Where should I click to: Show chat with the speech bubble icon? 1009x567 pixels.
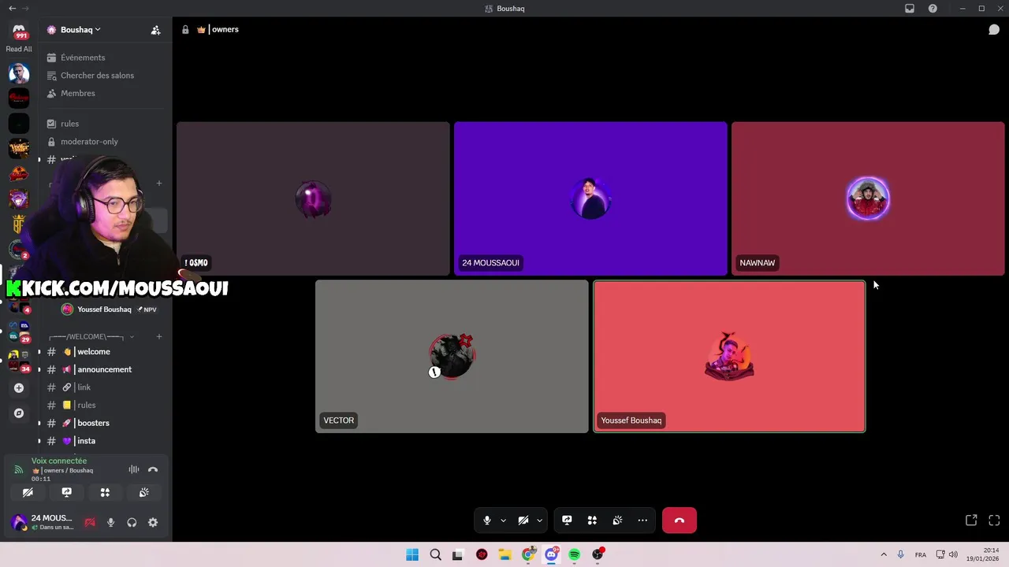pyautogui.click(x=994, y=30)
